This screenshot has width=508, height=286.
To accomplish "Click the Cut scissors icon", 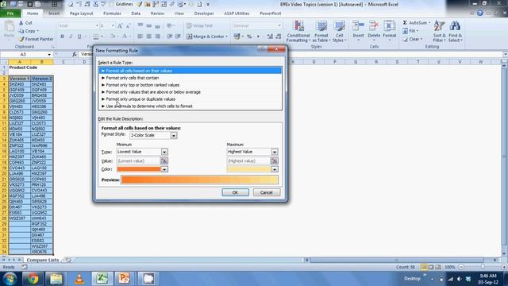I will click(x=21, y=23).
